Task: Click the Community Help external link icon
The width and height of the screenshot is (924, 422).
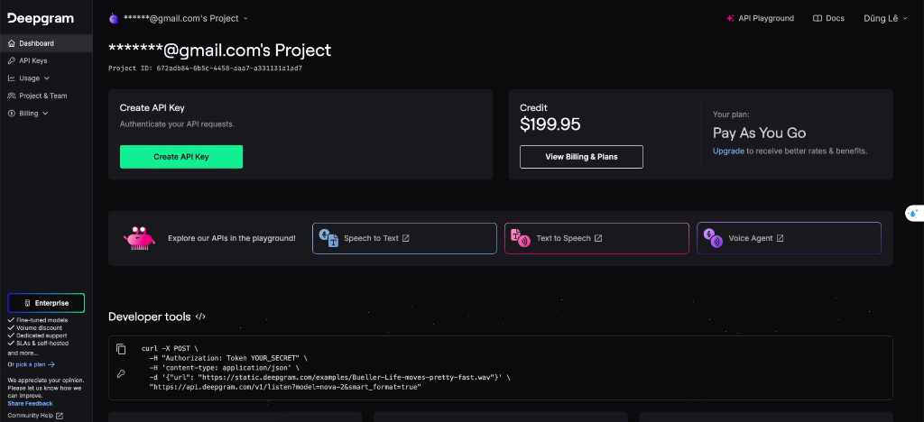Action: (60, 416)
